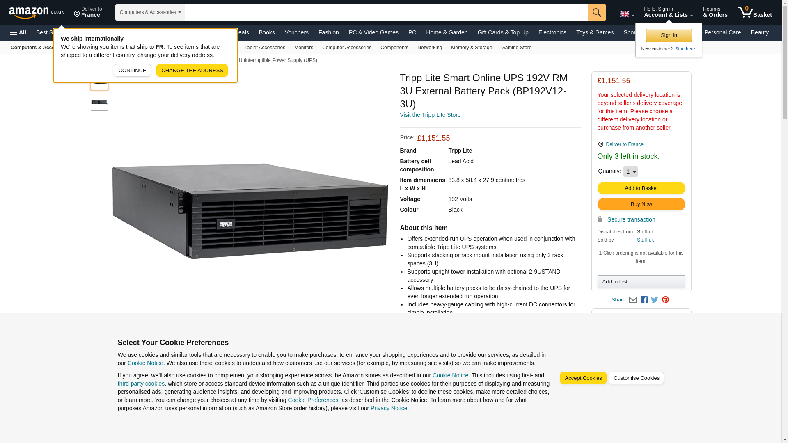Viewport: 788px width, 443px height.
Task: Open the Electronics menu item
Action: point(552,32)
